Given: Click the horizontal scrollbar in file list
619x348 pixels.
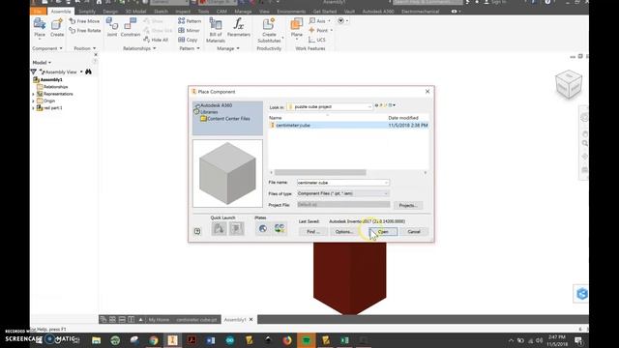Looking at the screenshot, I should coord(320,172).
